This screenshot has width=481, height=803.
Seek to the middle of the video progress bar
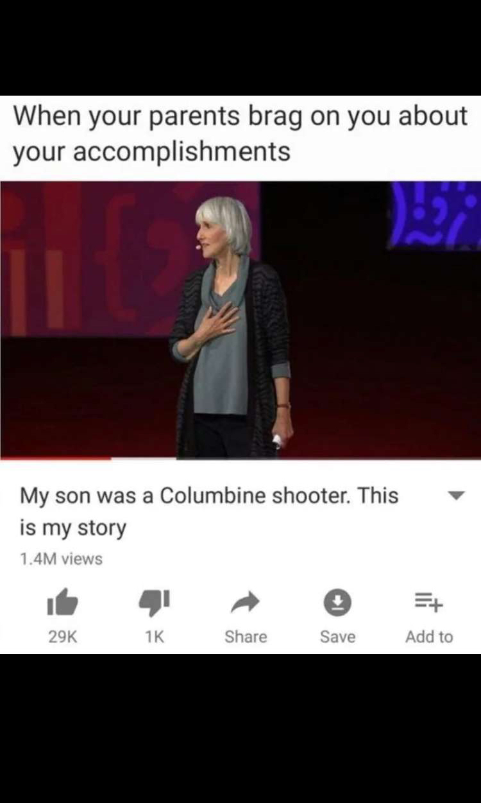(240, 459)
